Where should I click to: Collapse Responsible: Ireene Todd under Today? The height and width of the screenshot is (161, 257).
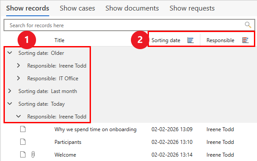[18, 116]
